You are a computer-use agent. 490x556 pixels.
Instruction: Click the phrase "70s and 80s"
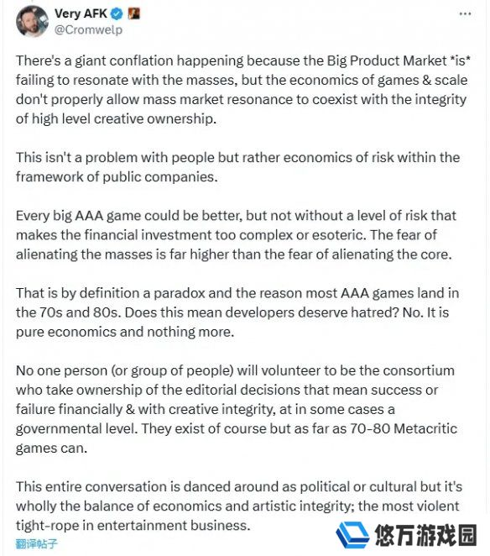[80, 312]
